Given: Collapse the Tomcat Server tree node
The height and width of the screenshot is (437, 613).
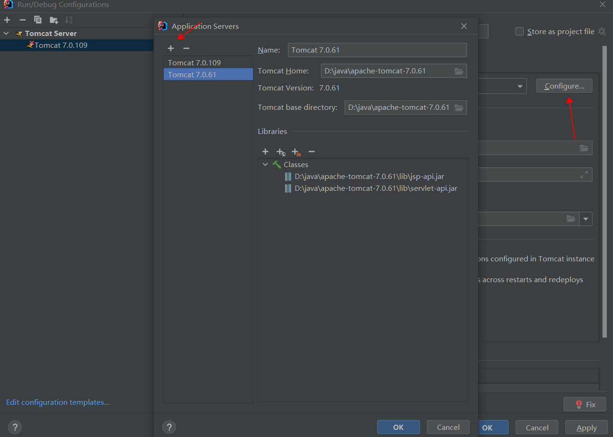Looking at the screenshot, I should click(x=6, y=34).
